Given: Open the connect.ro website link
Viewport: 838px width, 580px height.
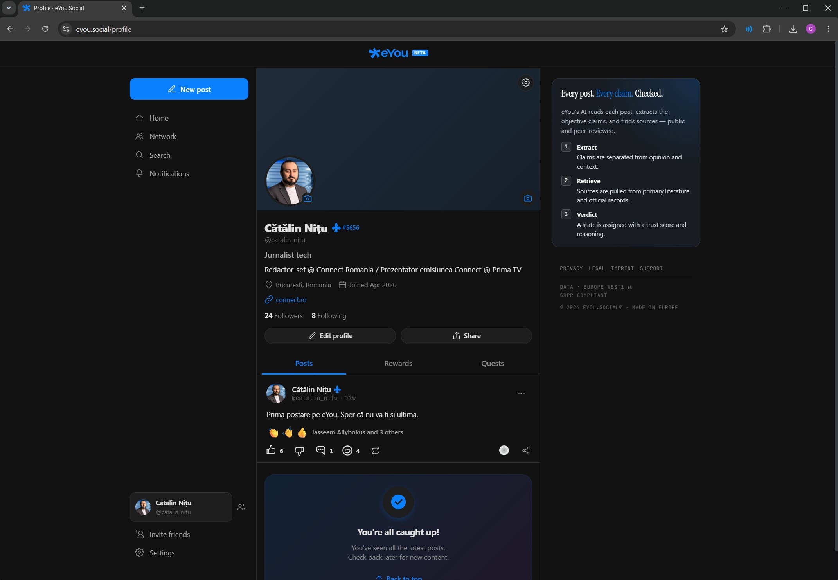Looking at the screenshot, I should (291, 299).
